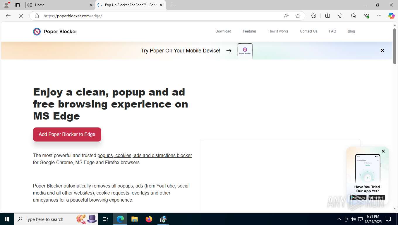Select the Pop Up Blocker For Edge tab
Viewport: 398px width, 225px height.
[x=131, y=5]
